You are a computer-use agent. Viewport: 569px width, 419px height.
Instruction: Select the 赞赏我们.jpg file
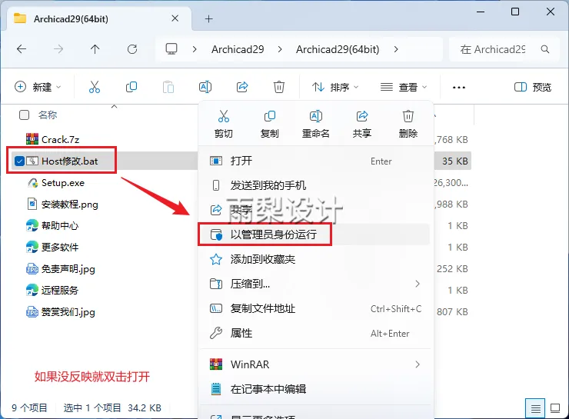point(68,312)
